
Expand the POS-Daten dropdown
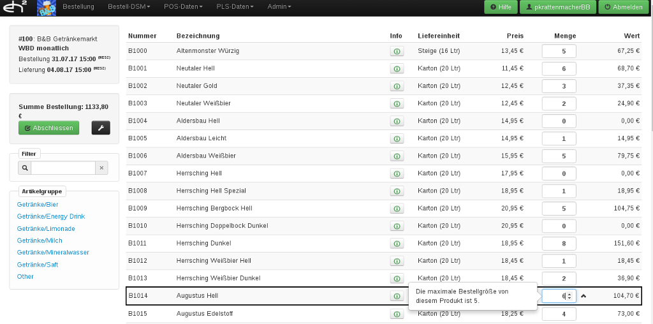pos(184,7)
